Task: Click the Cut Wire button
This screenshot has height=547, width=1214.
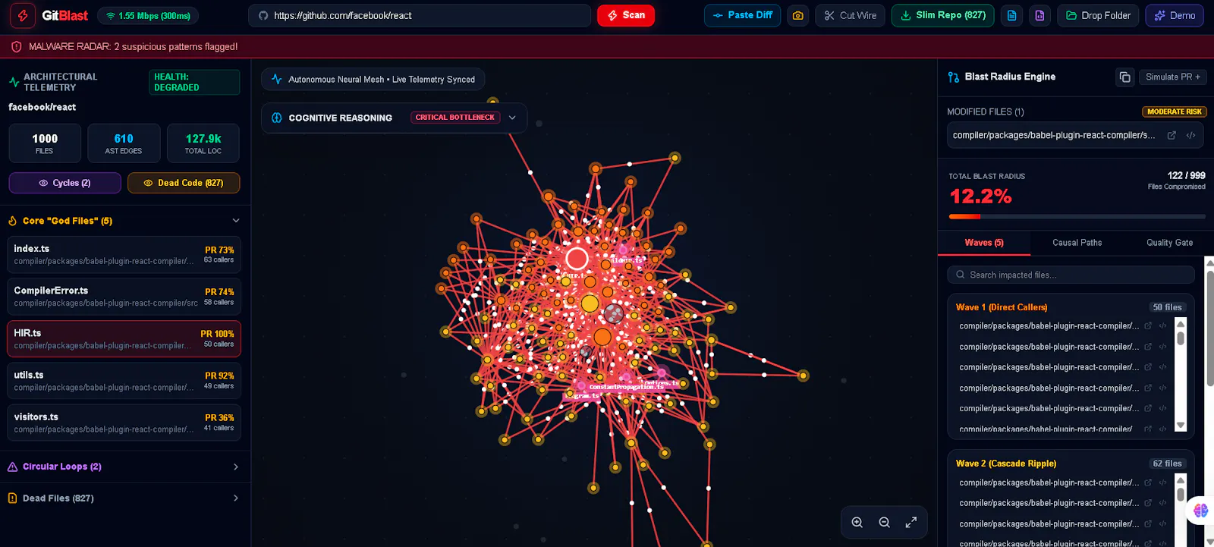Action: (850, 15)
